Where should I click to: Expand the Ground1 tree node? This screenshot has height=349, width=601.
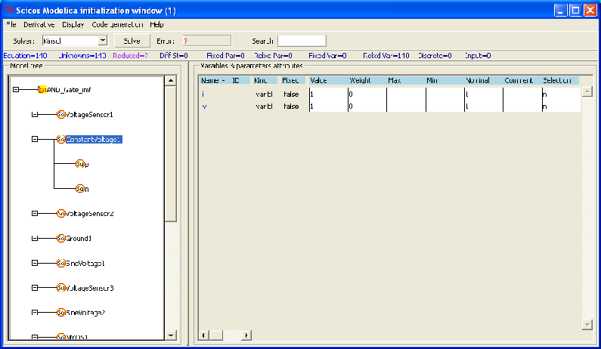coord(35,238)
